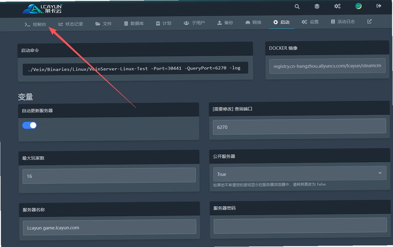Open the admin gears icon in header
Viewport: 393px width, 247px height.
[337, 6]
